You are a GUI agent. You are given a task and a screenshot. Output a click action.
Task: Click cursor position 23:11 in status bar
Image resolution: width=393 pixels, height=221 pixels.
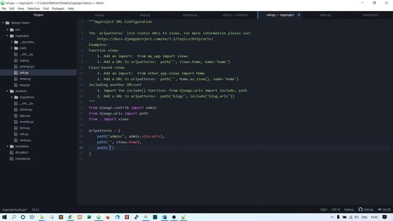[35, 210]
